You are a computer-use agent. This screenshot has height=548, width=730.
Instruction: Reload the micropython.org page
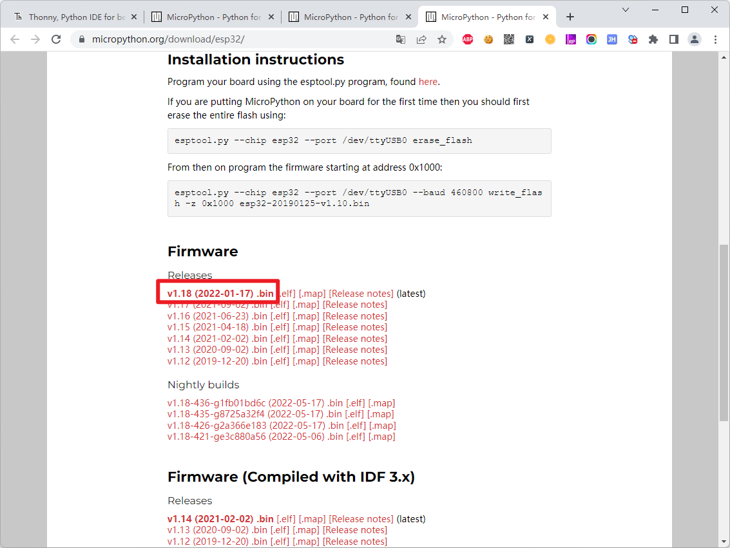56,39
